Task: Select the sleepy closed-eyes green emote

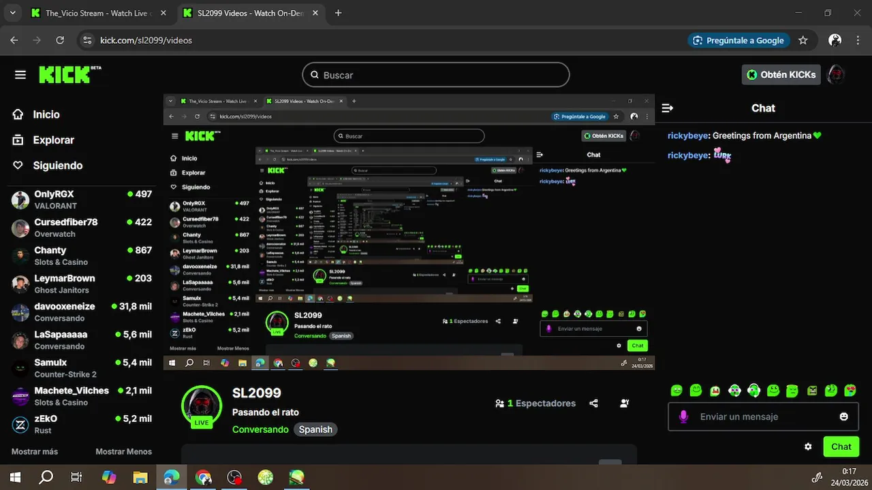Action: 792,391
